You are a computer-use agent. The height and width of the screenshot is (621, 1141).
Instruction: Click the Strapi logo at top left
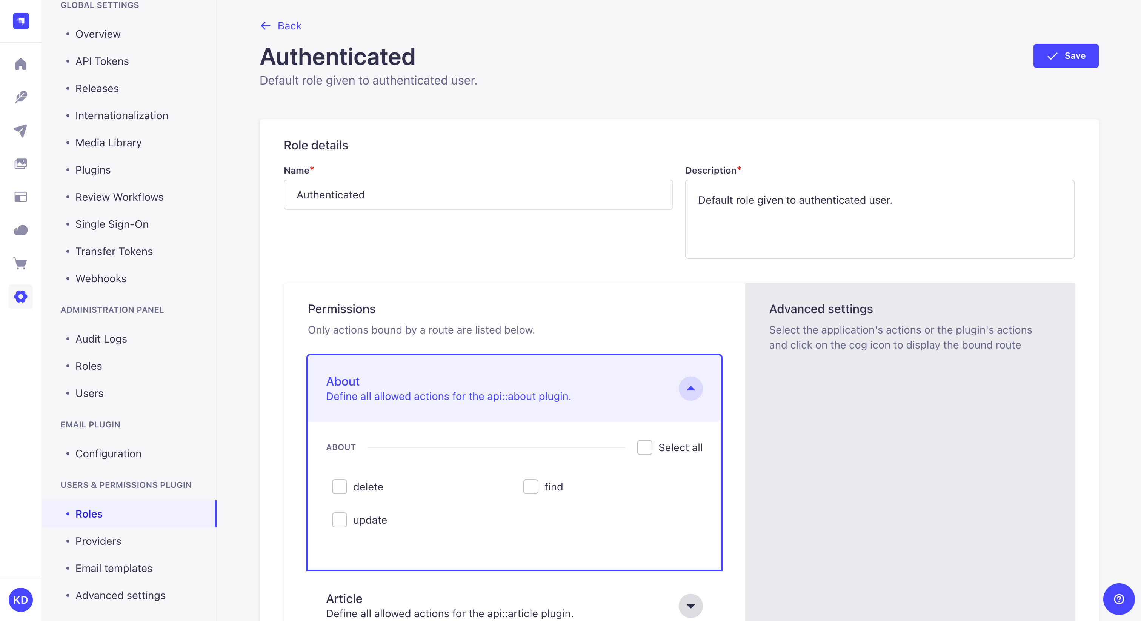(x=20, y=21)
